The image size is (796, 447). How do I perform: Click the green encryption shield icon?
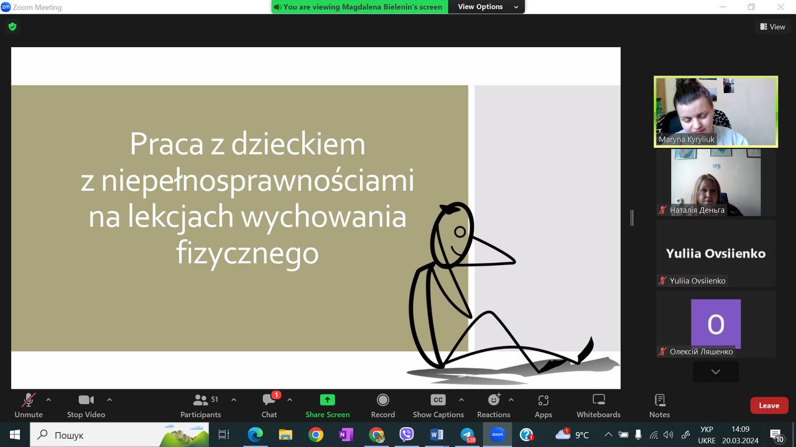click(x=12, y=27)
